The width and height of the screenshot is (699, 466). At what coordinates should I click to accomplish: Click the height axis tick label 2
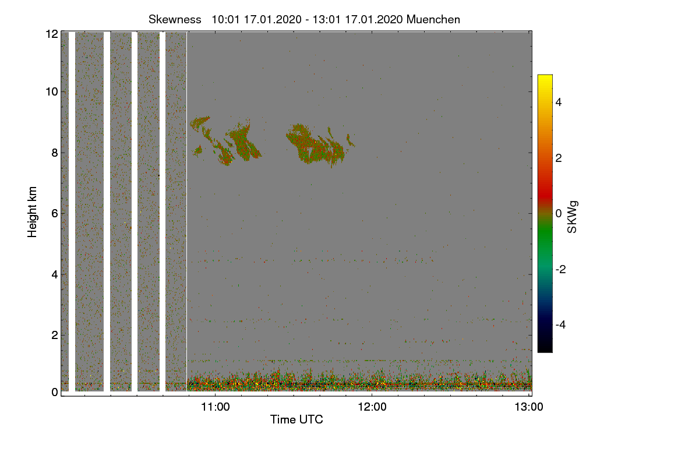pos(55,335)
